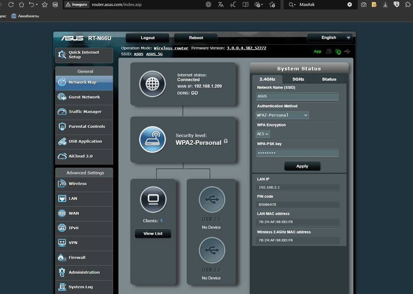
Task: Switch to the Status tab
Action: [329, 79]
